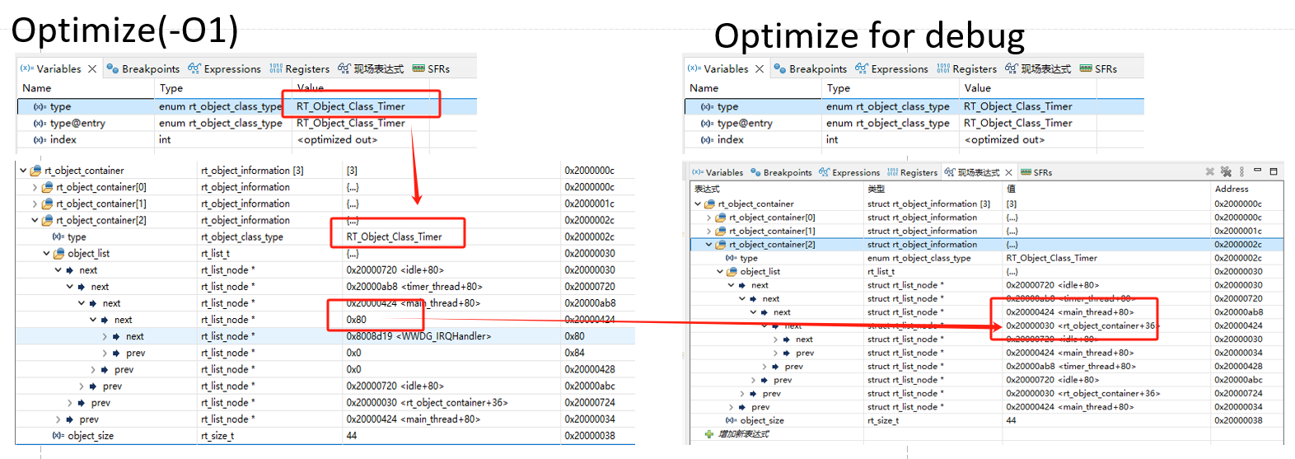Expand rt_object_container[1] in the right tree
The width and height of the screenshot is (1295, 459).
click(708, 232)
